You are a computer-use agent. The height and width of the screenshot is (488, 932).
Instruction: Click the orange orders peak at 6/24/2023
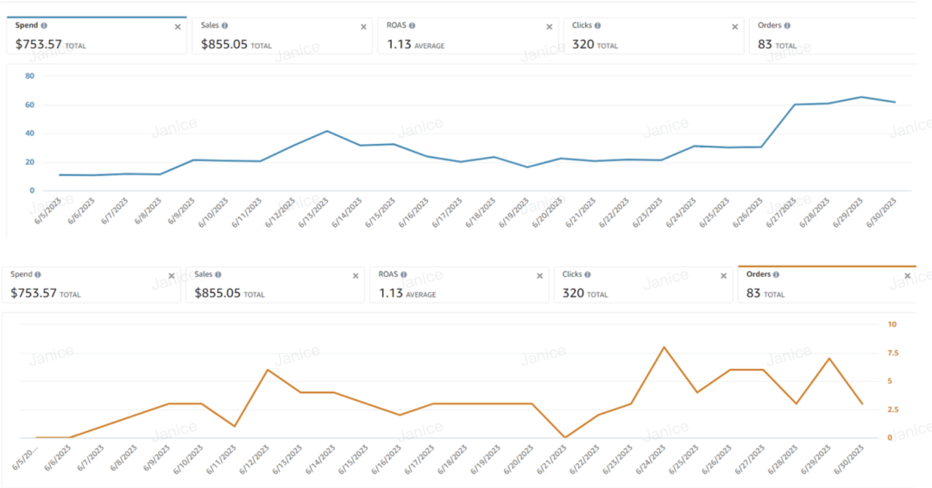[x=664, y=347]
